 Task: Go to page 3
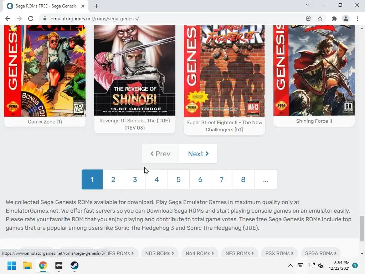pyautogui.click(x=135, y=179)
